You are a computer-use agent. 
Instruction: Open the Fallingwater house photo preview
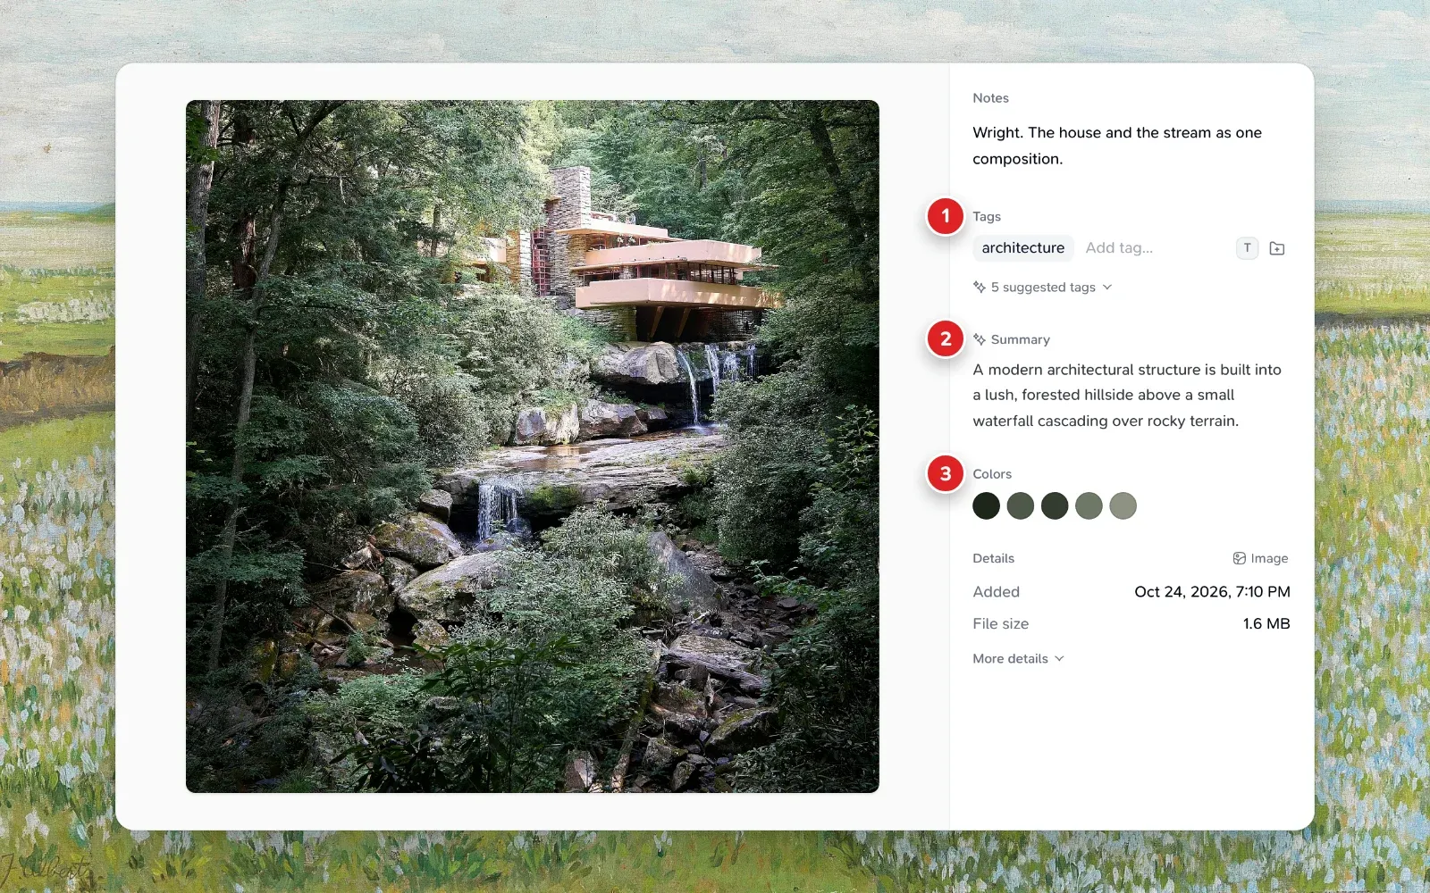[x=533, y=446]
